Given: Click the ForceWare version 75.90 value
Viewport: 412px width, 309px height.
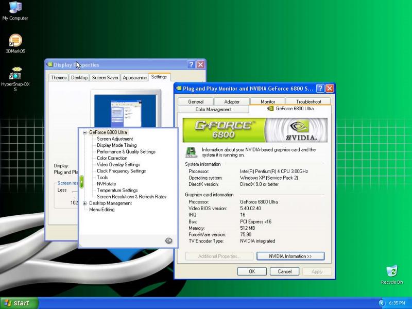Looking at the screenshot, I should click(246, 234).
